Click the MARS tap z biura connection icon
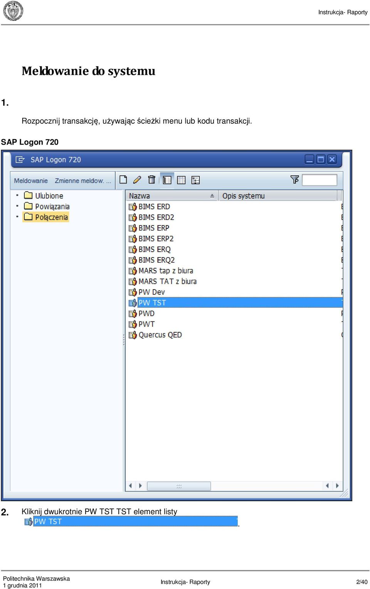 133,271
